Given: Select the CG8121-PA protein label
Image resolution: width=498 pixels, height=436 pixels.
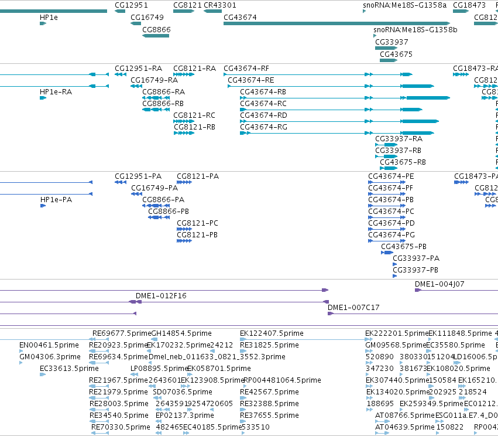Looking at the screenshot, I should (x=198, y=176).
